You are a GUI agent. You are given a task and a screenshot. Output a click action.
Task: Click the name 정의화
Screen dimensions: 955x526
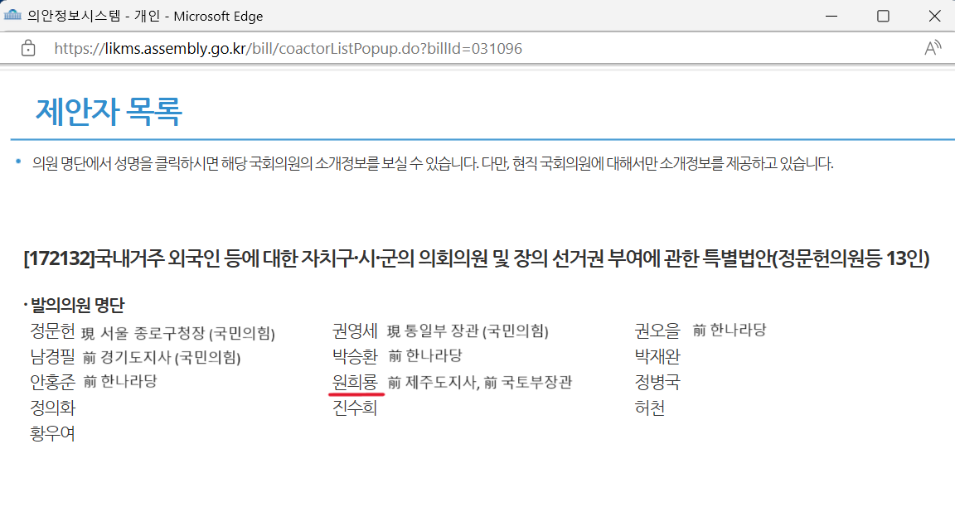coord(52,408)
